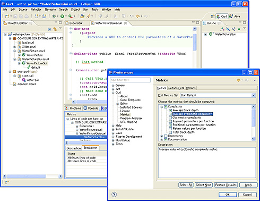Screen dimensions: 260x201
Task: Expand the Editor node under Curl
Action: pos(118,104)
